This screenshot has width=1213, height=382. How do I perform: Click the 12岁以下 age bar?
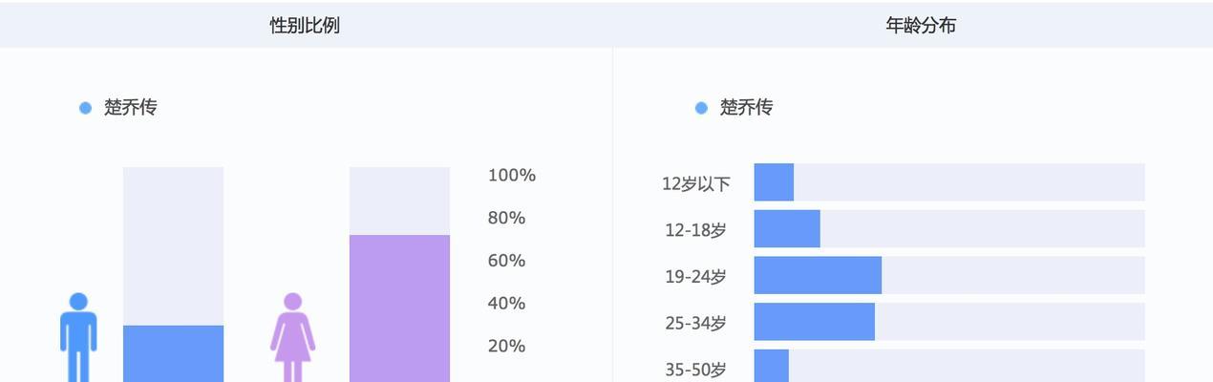click(x=774, y=182)
